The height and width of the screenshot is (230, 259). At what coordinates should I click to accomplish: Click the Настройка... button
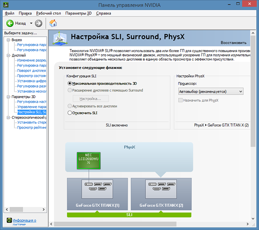point(91,99)
